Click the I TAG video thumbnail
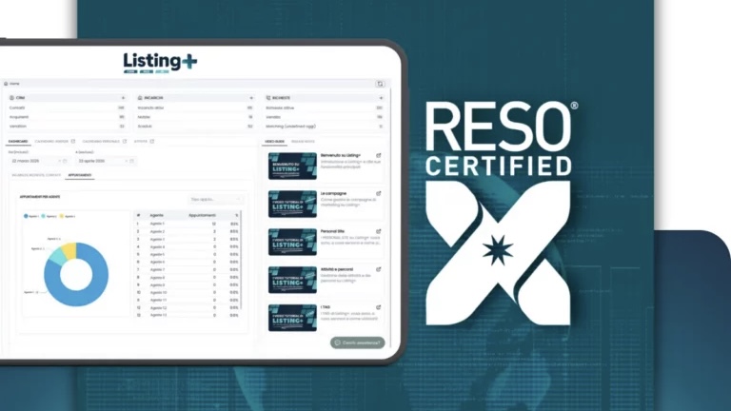Image resolution: width=731 pixels, height=411 pixels. coord(292,318)
